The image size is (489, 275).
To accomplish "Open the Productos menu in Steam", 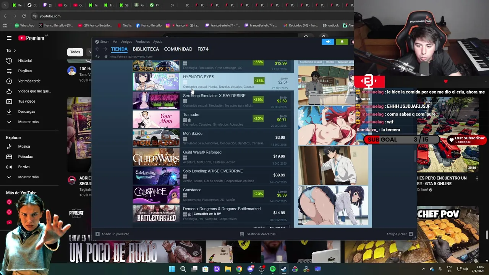I will [142, 42].
